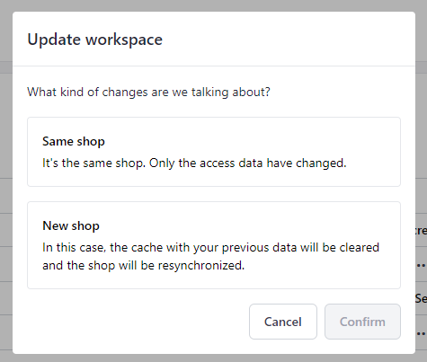The height and width of the screenshot is (362, 427).
Task: Click the partially hidden "Se" text at right
Action: coord(421,298)
